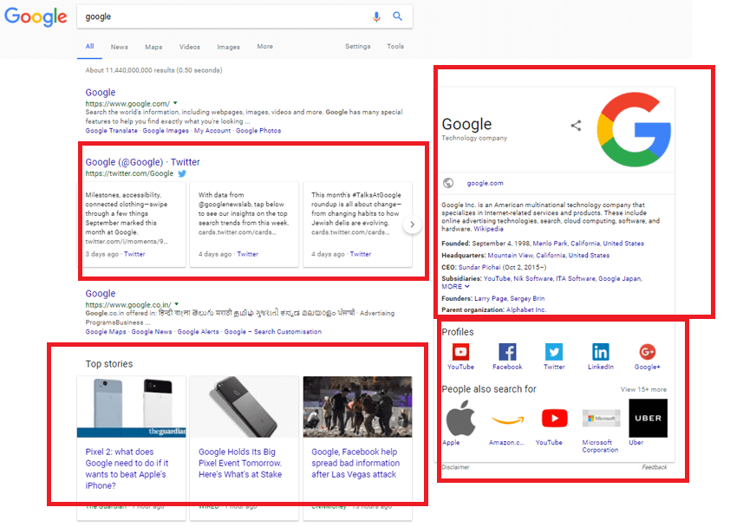The width and height of the screenshot is (756, 527).
Task: Open the Facebook profile icon
Action: click(507, 352)
